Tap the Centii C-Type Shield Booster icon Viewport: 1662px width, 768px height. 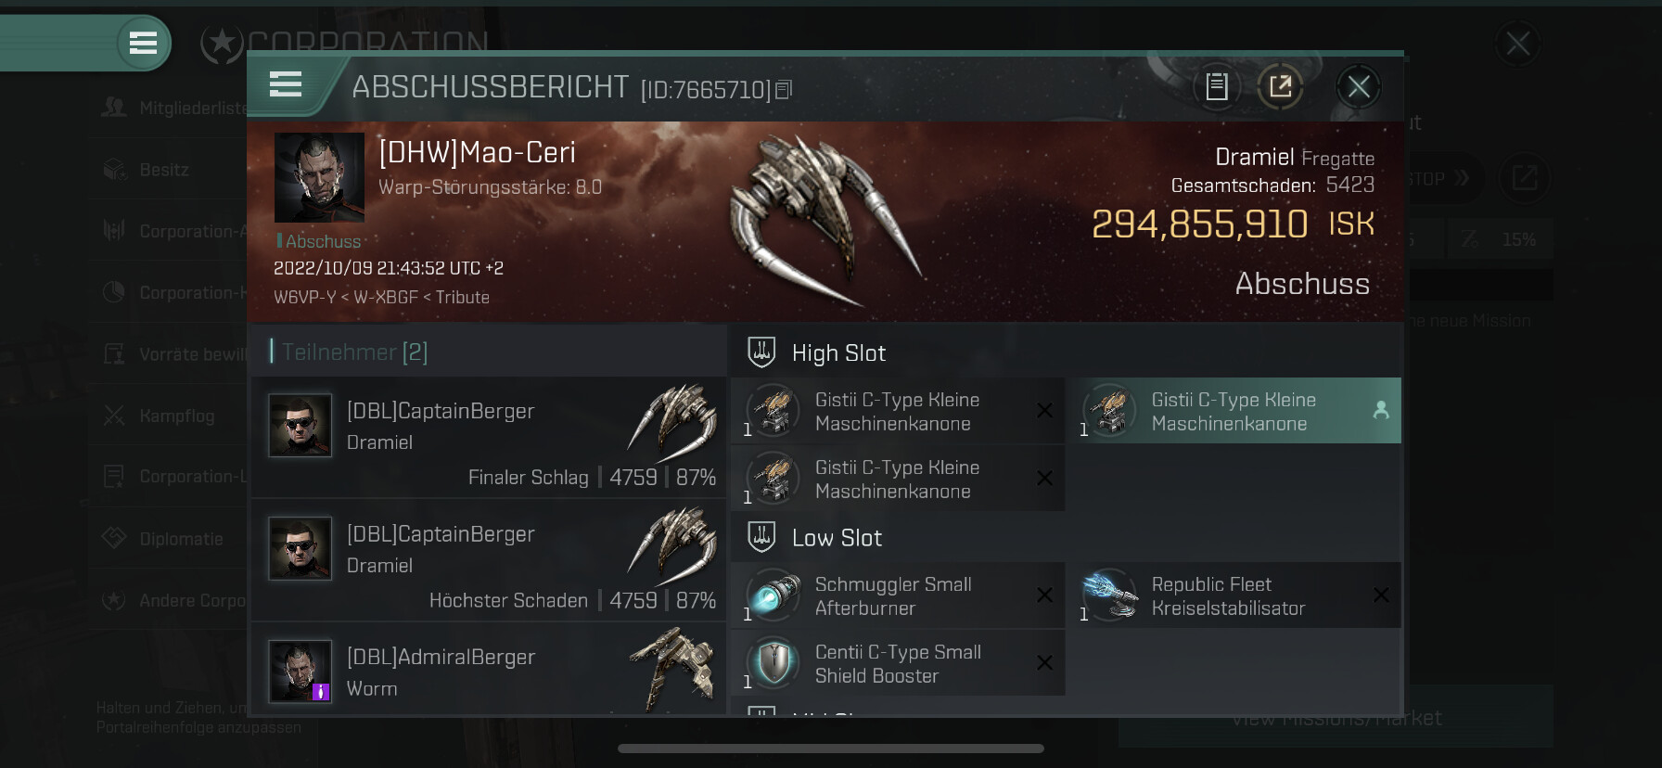coord(773,662)
